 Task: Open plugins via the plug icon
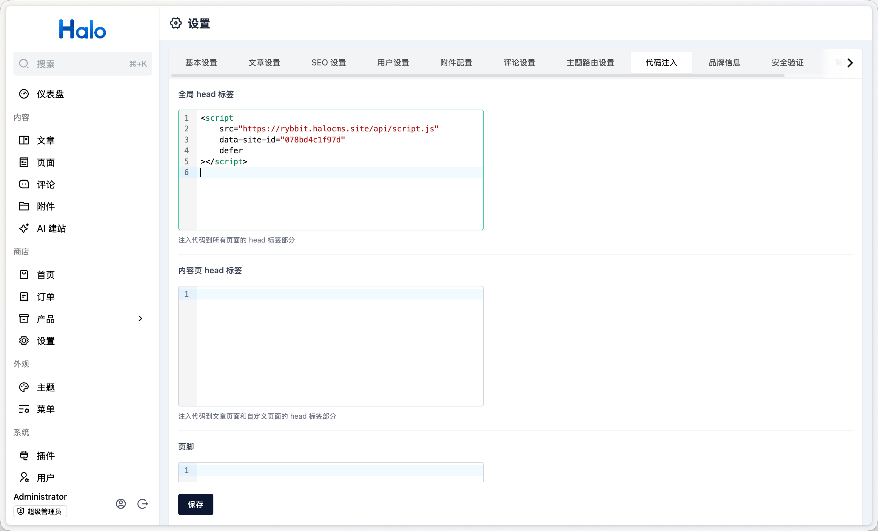24,455
